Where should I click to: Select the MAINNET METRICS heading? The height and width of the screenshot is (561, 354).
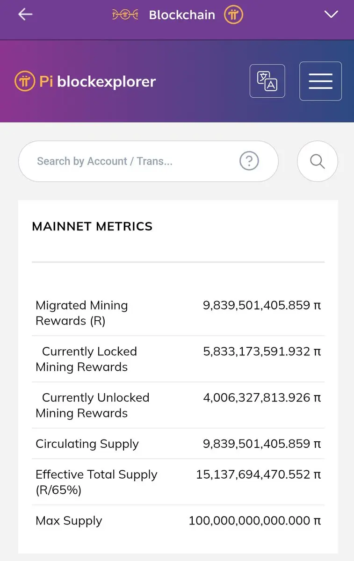[x=92, y=227]
